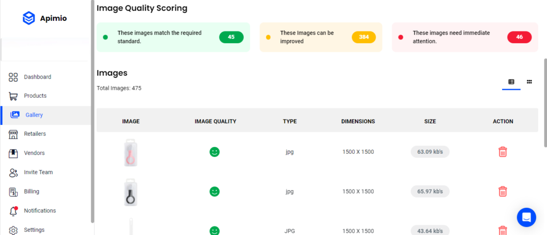Select the Vendors box icon

tap(14, 153)
